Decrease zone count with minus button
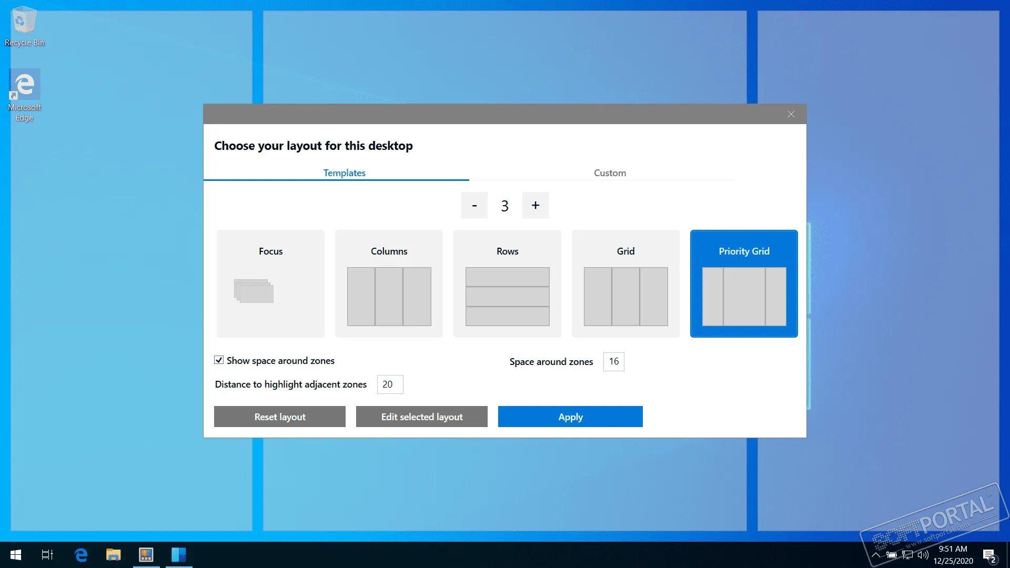Image resolution: width=1010 pixels, height=568 pixels. pos(474,205)
